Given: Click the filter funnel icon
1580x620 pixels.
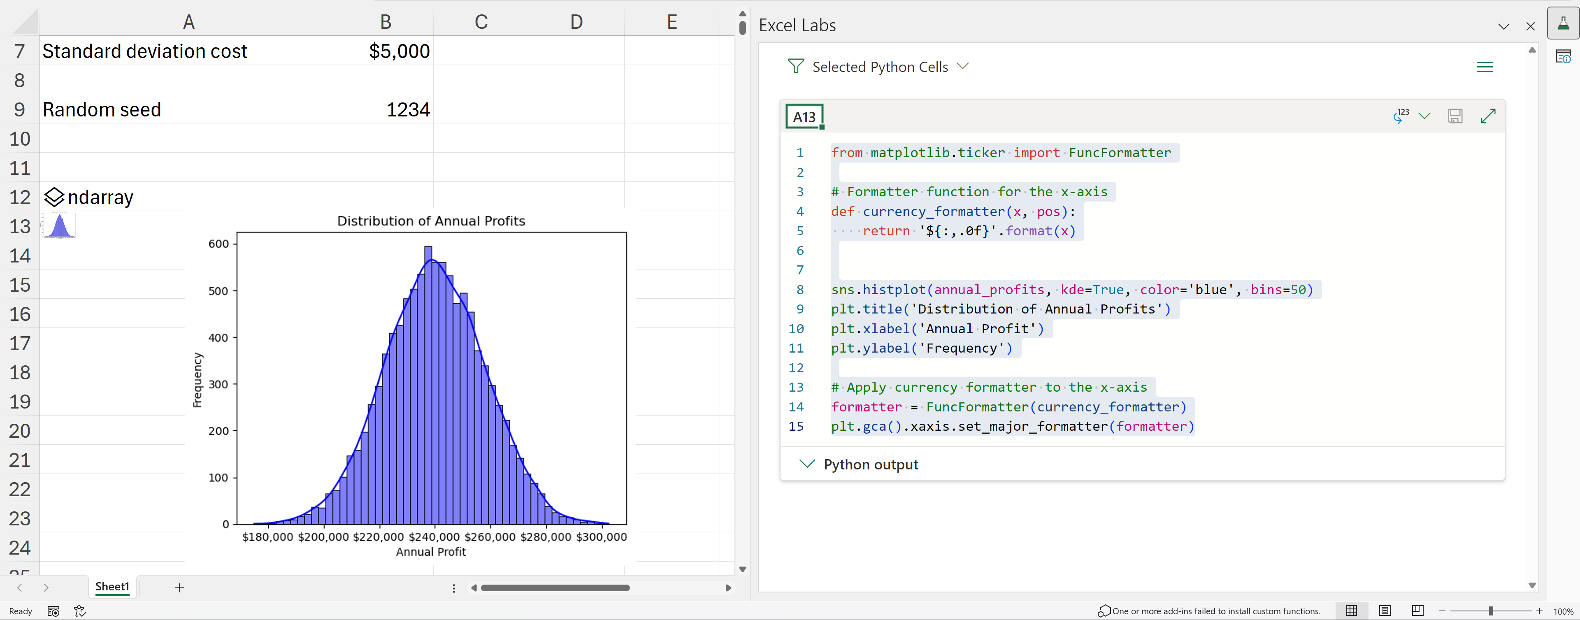Looking at the screenshot, I should (795, 66).
